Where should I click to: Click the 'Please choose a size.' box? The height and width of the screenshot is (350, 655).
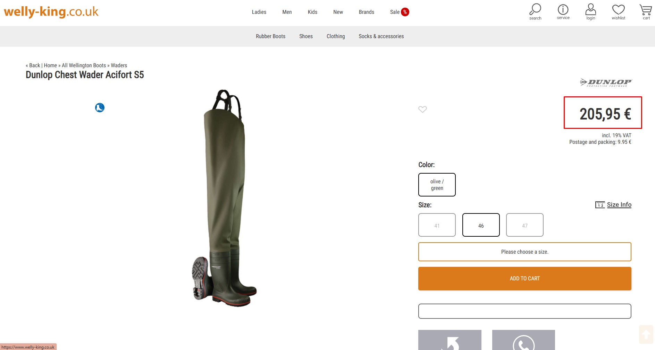(525, 252)
